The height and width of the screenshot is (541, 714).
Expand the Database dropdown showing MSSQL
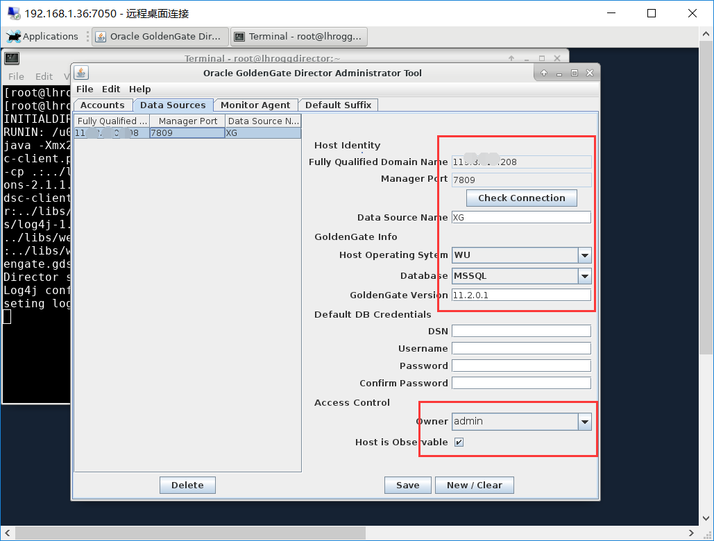[x=585, y=276]
